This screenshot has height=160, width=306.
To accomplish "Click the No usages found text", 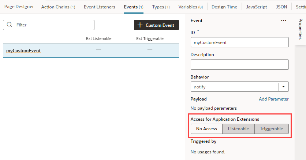I will [208, 152].
